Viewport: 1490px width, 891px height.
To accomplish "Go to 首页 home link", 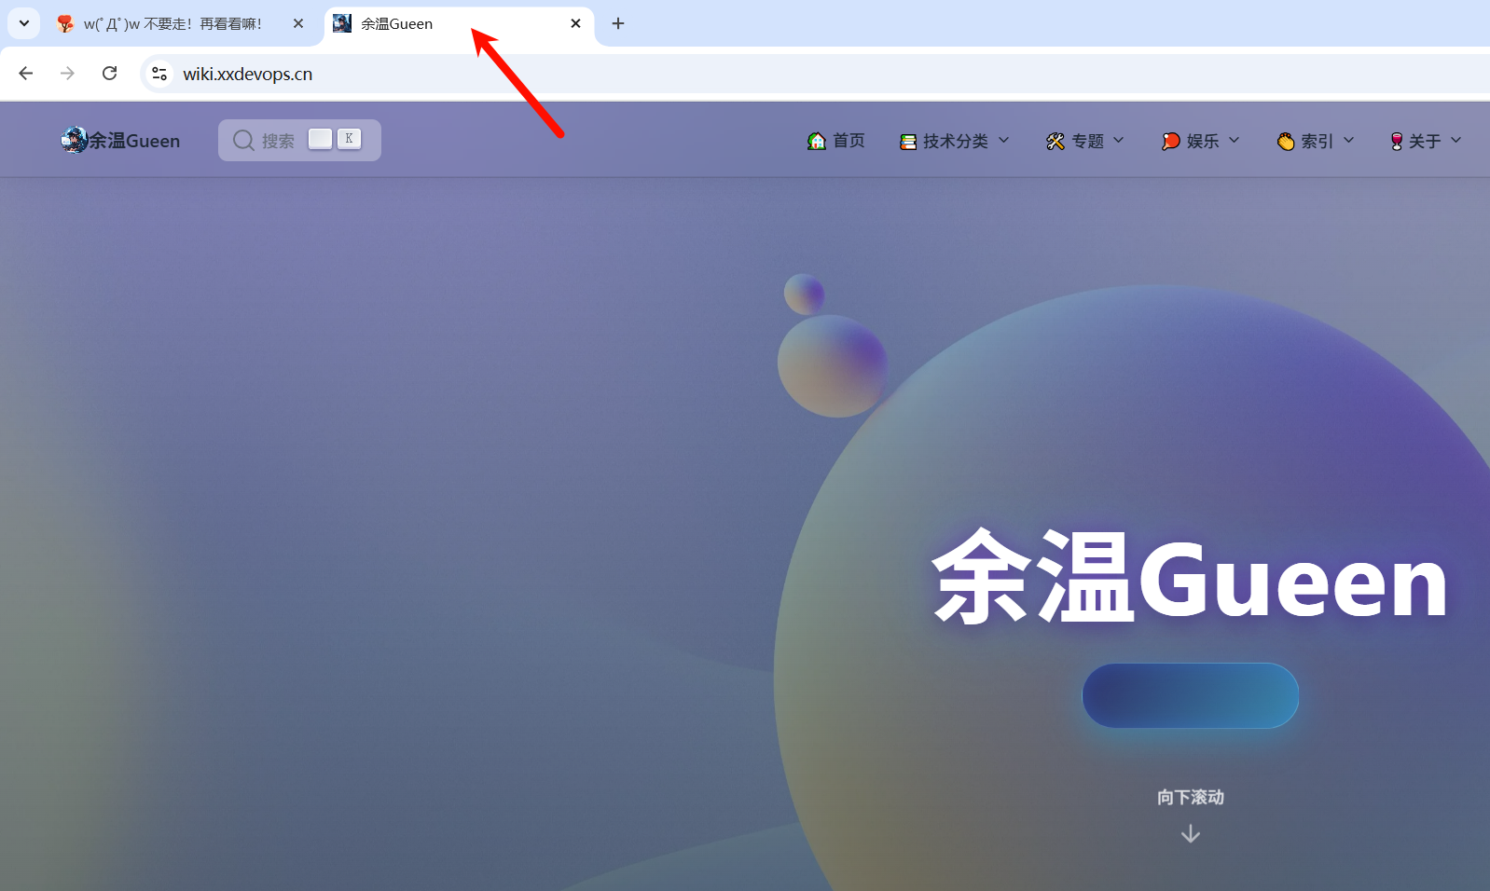I will [x=836, y=141].
